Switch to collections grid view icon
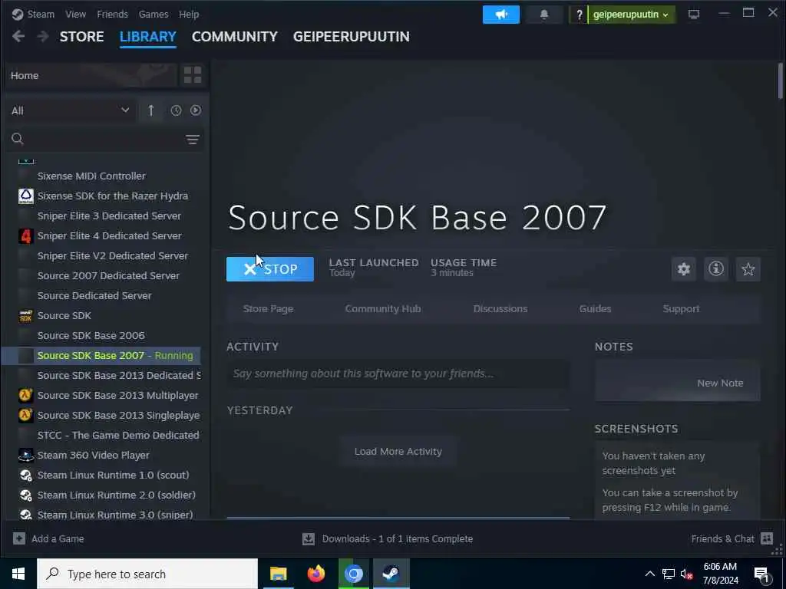786x589 pixels. click(193, 75)
